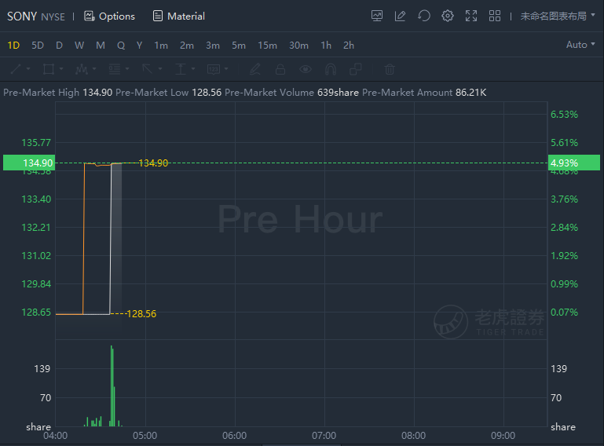This screenshot has height=446, width=604.
Task: Refresh the chart with the reload icon
Action: [423, 16]
